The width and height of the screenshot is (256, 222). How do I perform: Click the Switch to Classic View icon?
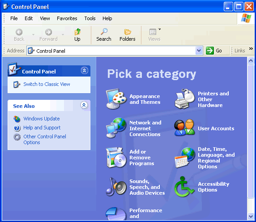pyautogui.click(x=17, y=85)
